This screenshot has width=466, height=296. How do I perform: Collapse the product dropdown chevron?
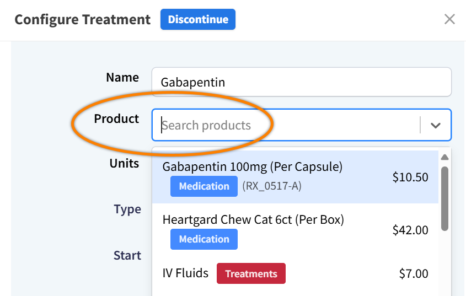436,125
